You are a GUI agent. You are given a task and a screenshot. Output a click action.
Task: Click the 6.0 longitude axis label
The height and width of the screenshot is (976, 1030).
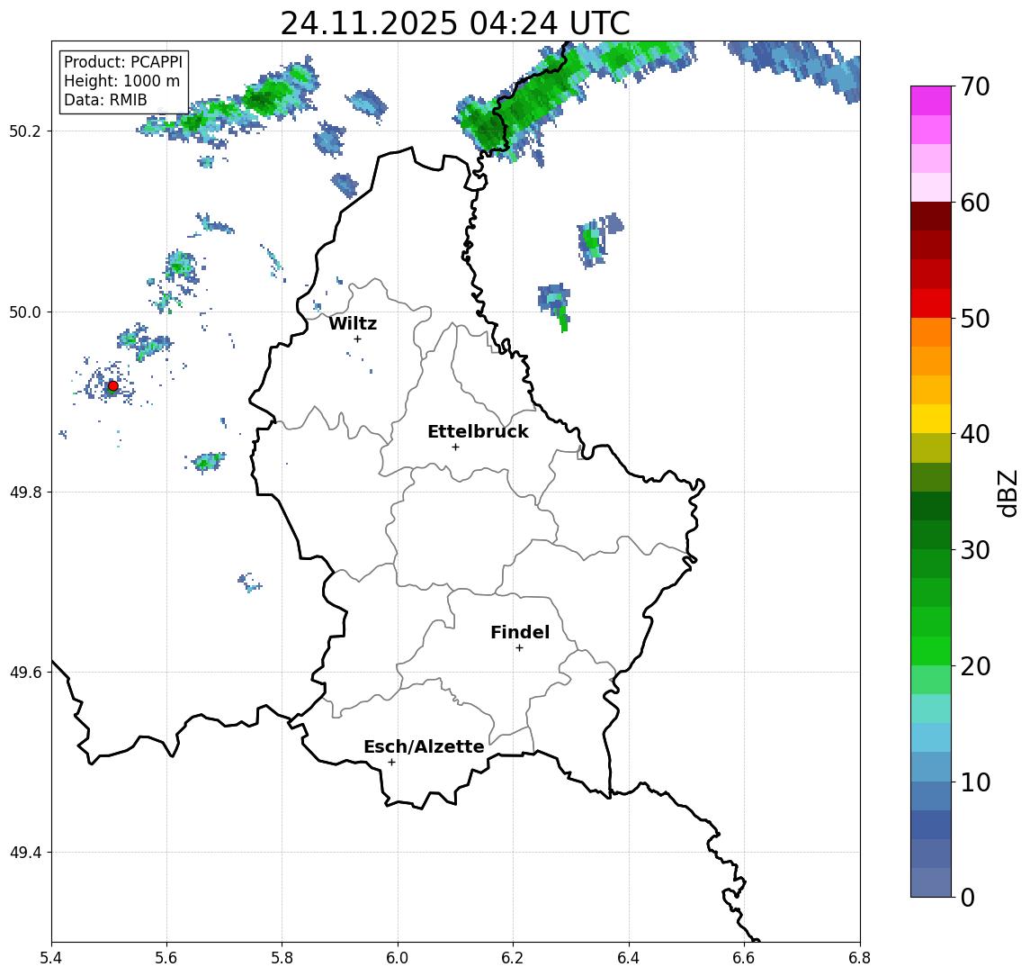point(398,958)
